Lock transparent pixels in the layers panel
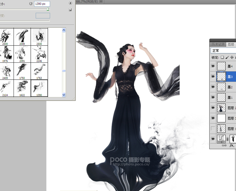 (x=222, y=57)
